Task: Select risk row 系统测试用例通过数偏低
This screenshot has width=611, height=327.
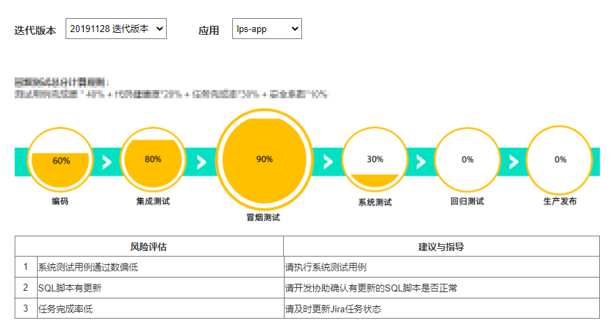Action: [149, 267]
